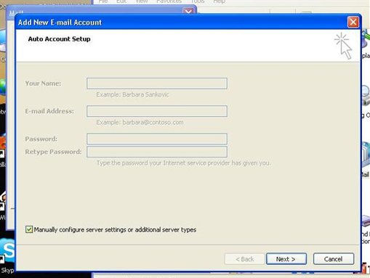
Task: Click the Manually configure server settings label
Action: click(115, 229)
